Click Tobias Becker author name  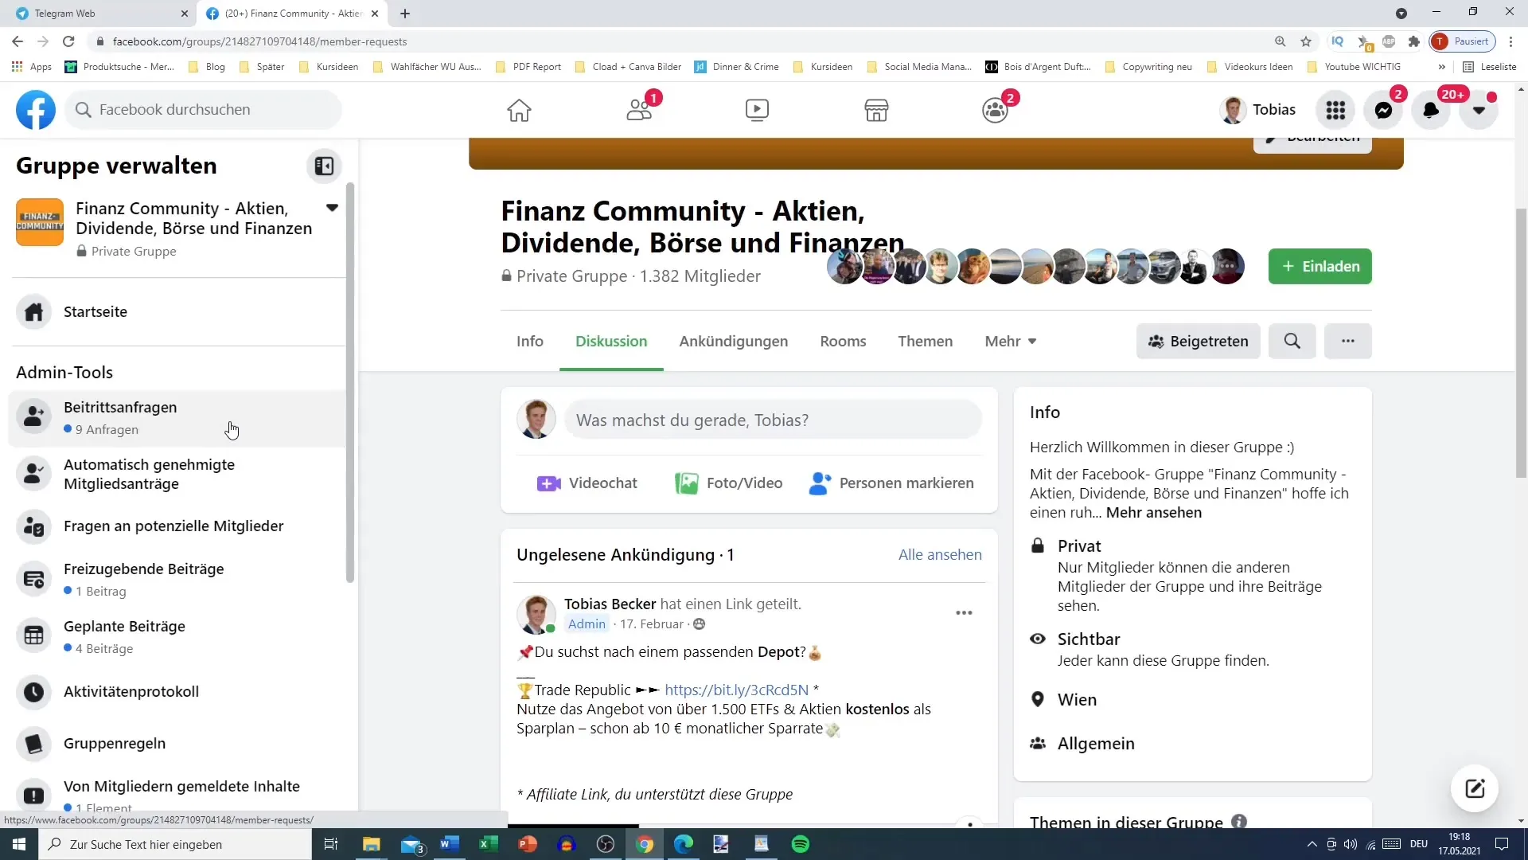610,604
